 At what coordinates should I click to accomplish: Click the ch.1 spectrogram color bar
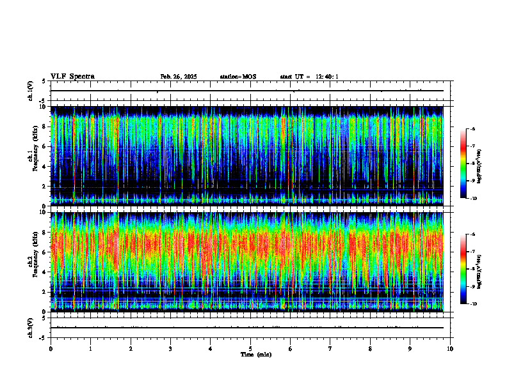463,164
